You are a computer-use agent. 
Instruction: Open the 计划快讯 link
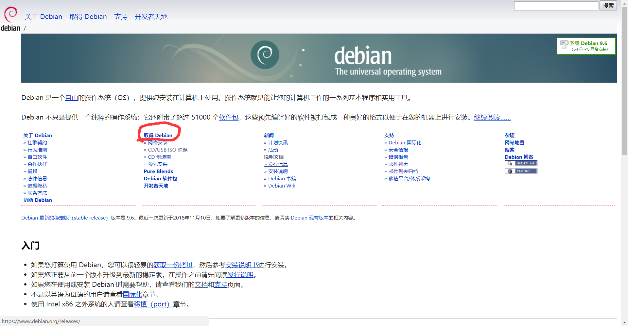(x=278, y=142)
